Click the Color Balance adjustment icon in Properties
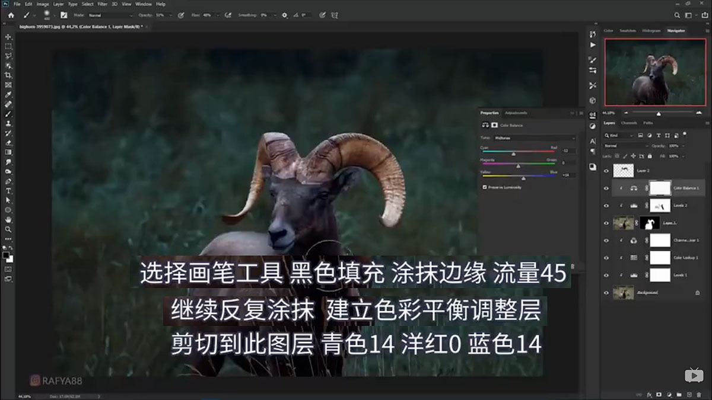 coord(486,125)
